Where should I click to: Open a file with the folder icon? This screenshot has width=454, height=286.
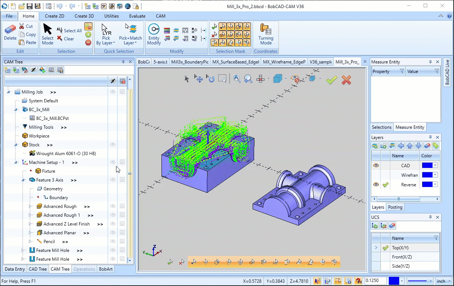coord(22,6)
